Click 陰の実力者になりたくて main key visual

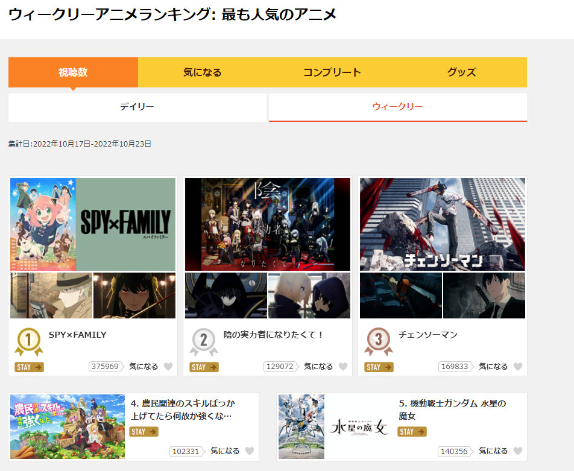(268, 224)
